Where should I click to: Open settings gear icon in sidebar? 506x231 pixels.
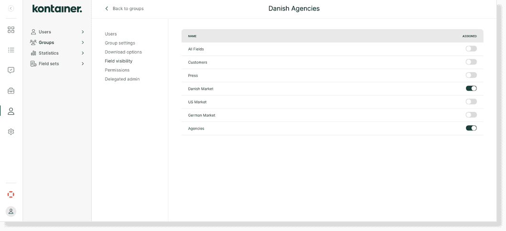pos(11,132)
